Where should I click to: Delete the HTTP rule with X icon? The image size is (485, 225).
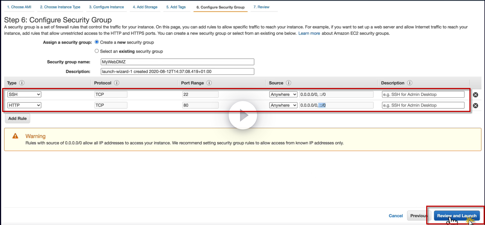pos(476,106)
